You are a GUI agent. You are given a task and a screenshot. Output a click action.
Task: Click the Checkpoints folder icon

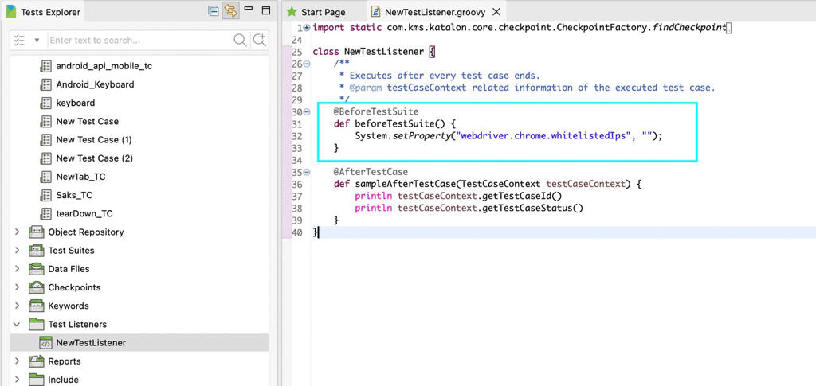(36, 287)
